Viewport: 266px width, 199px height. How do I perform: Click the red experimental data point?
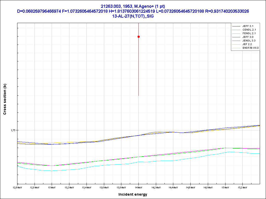pyautogui.click(x=138, y=37)
